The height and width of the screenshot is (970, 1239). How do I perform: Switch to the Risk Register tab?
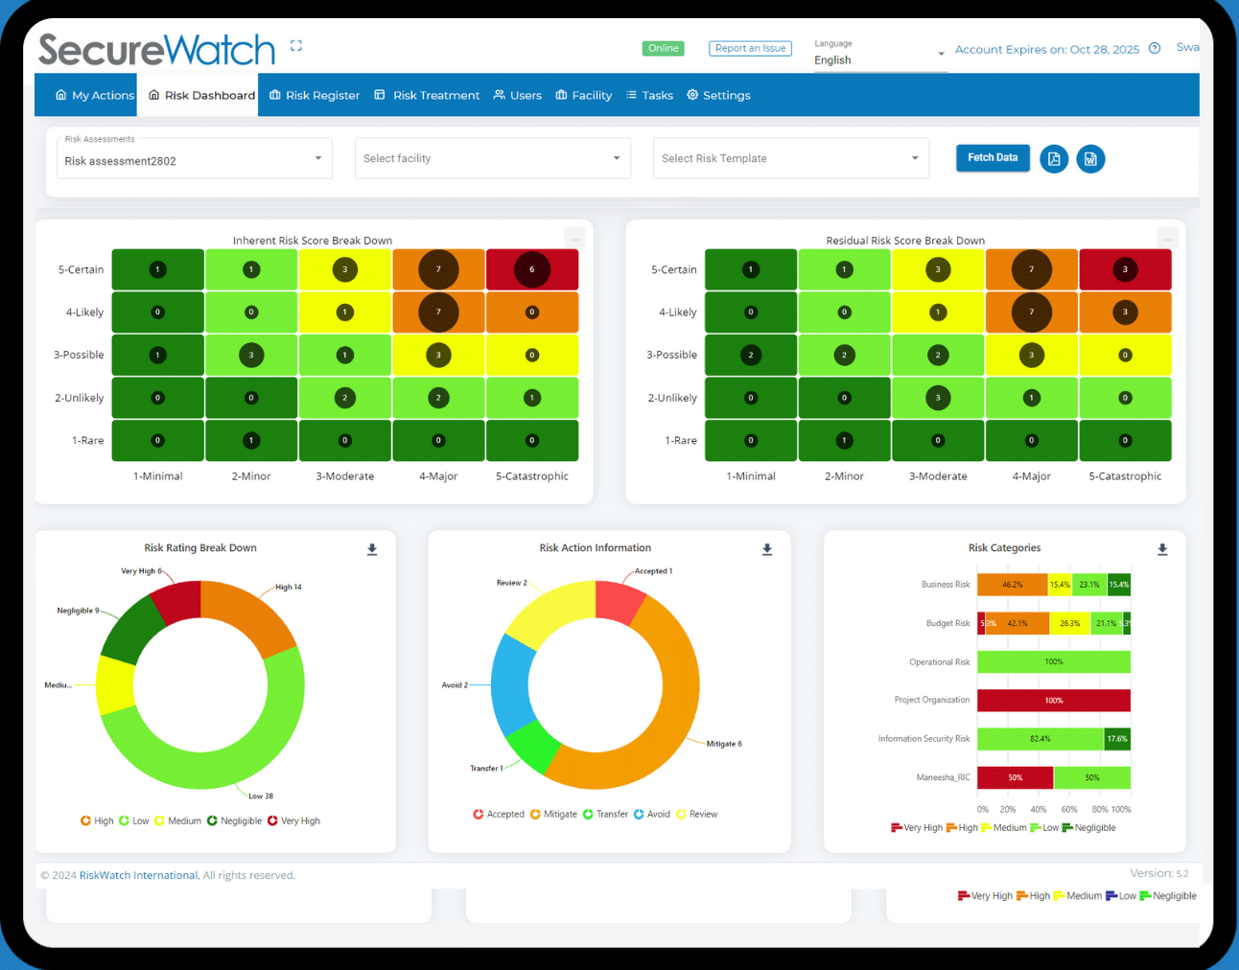point(314,95)
